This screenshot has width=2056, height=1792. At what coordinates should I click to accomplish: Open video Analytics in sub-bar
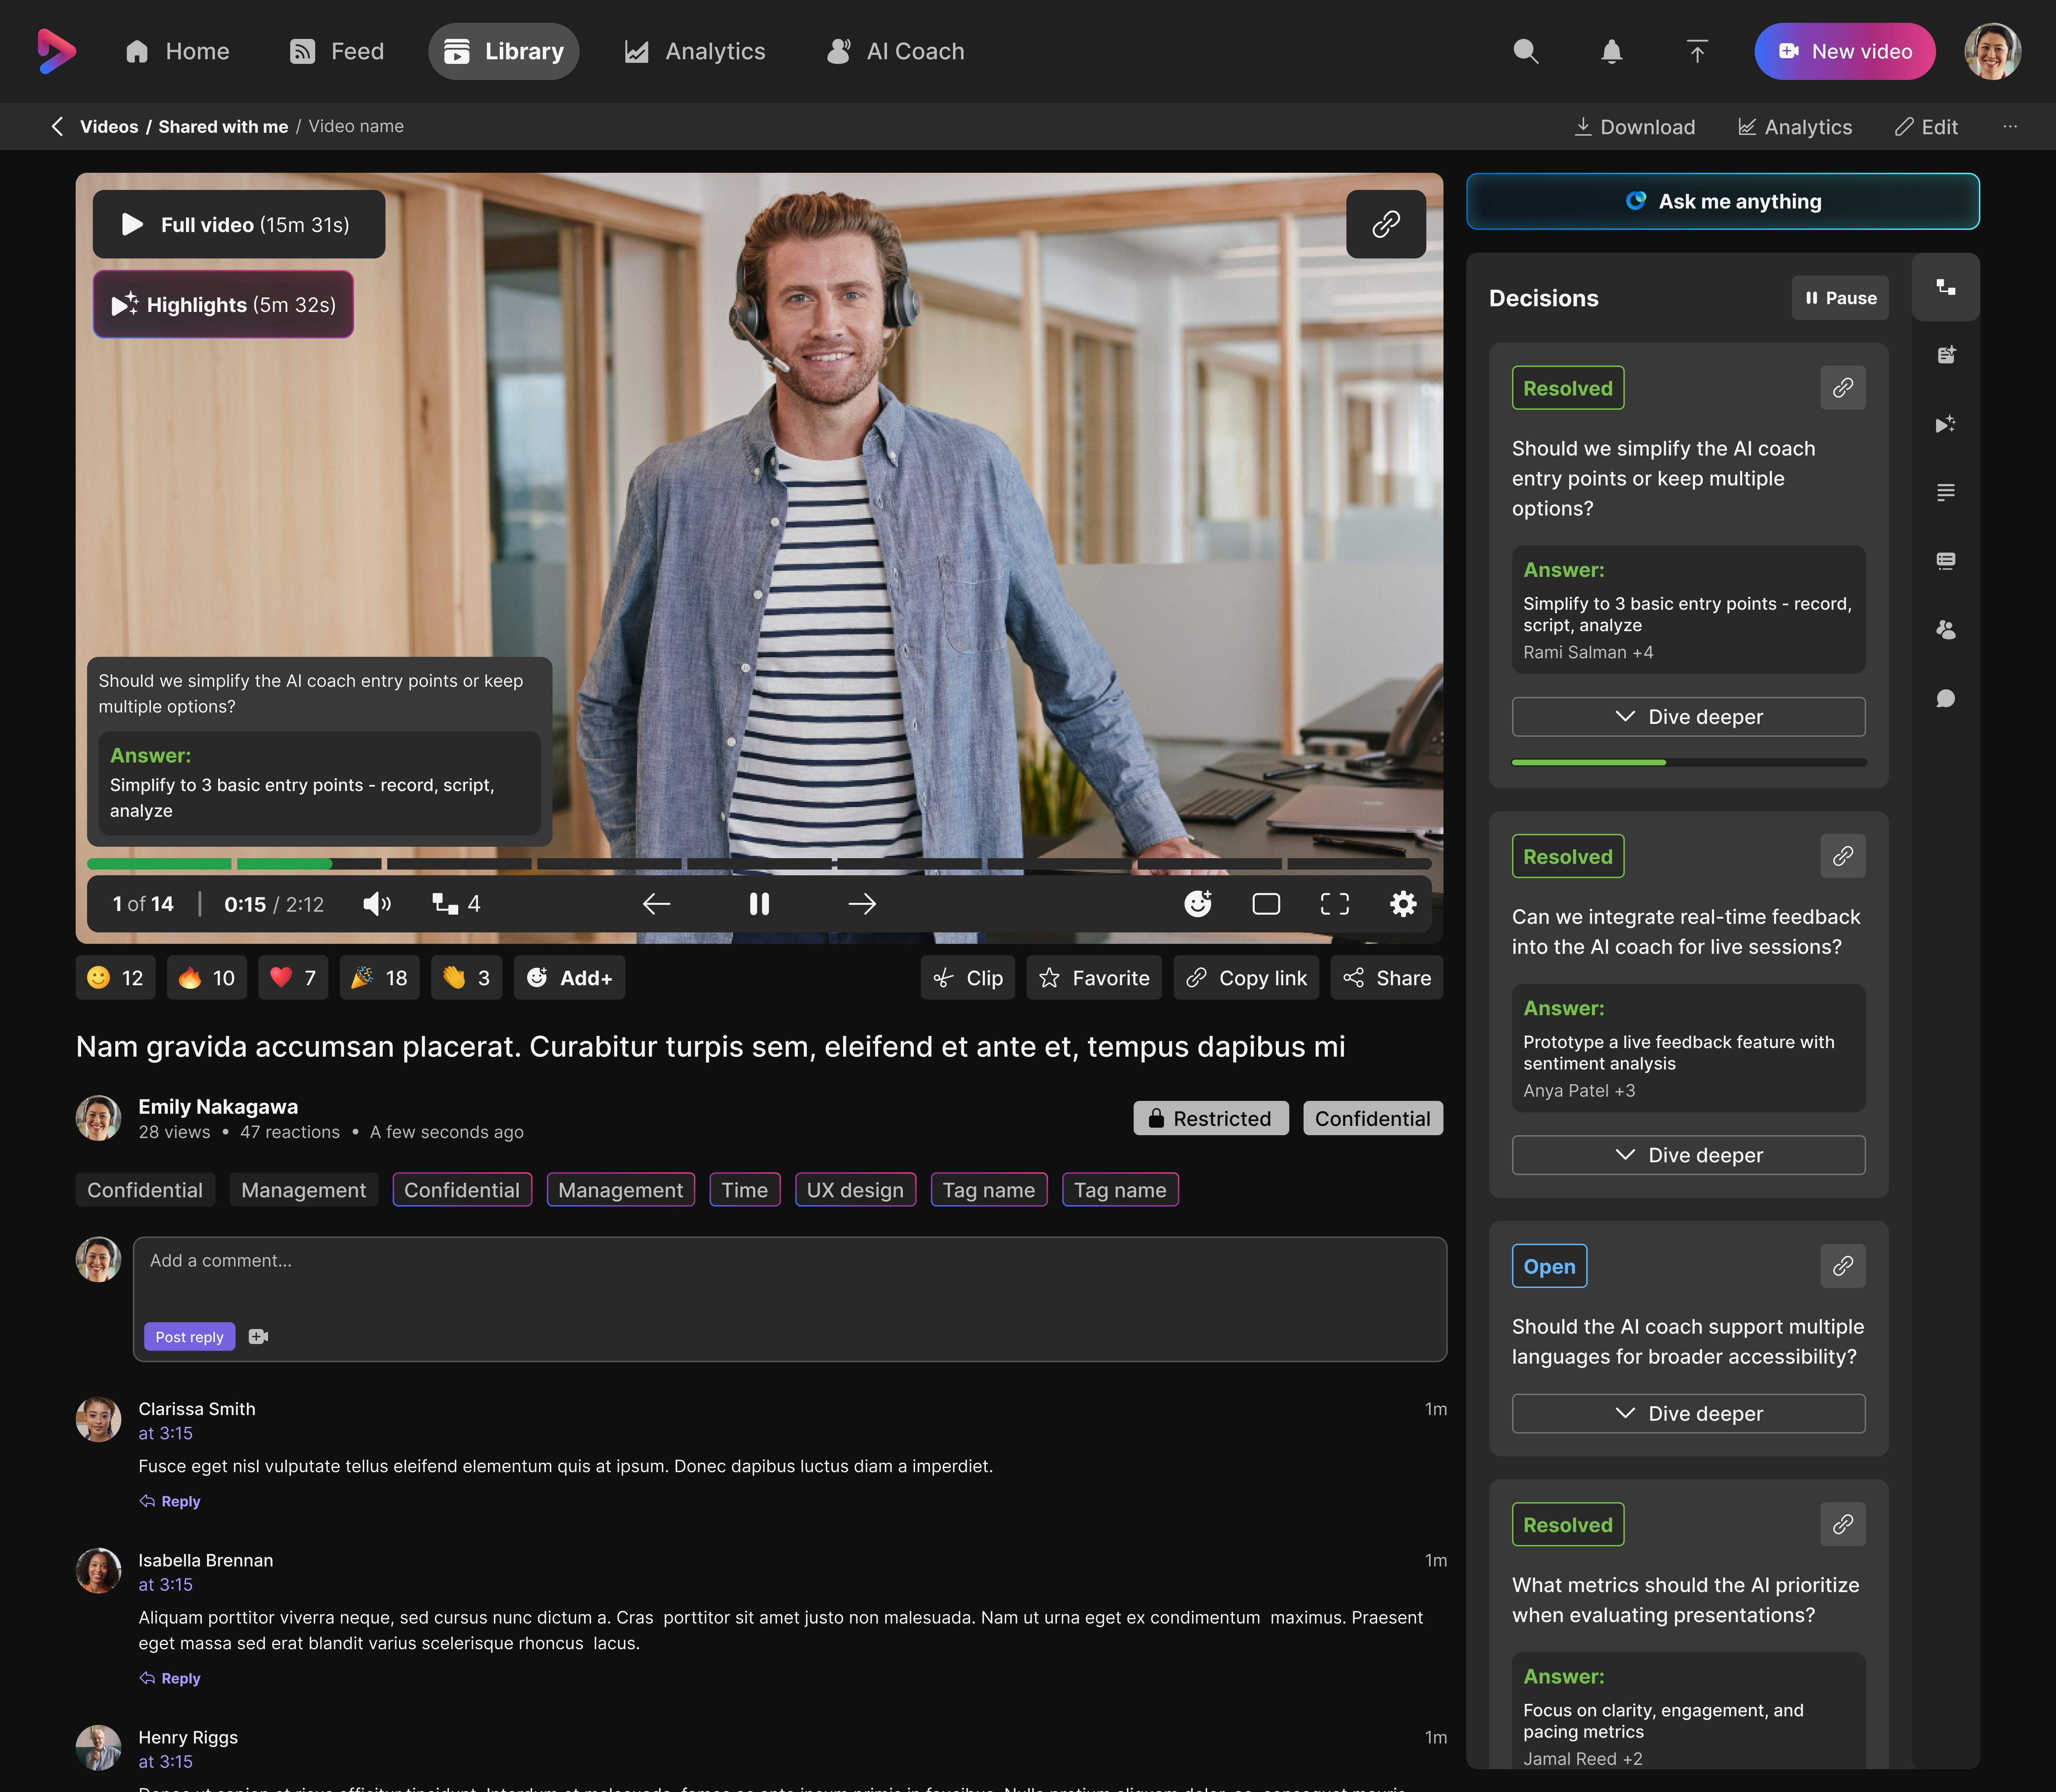[1795, 127]
